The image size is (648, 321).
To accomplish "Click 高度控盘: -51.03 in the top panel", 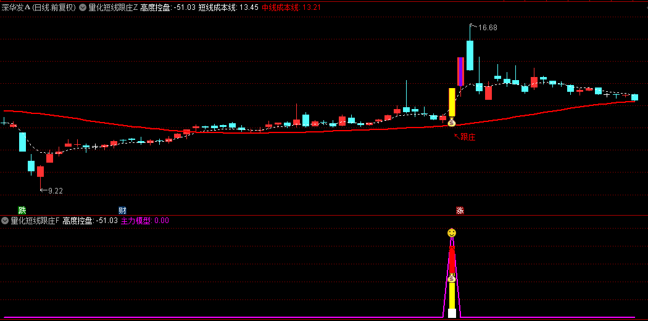I will 168,7.
